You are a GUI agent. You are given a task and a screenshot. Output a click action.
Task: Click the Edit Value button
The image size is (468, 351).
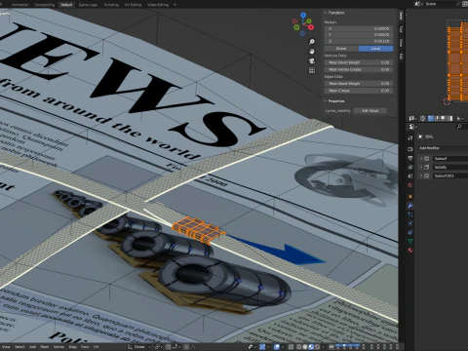point(370,111)
